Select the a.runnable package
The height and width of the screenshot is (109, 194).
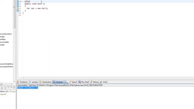4,42
